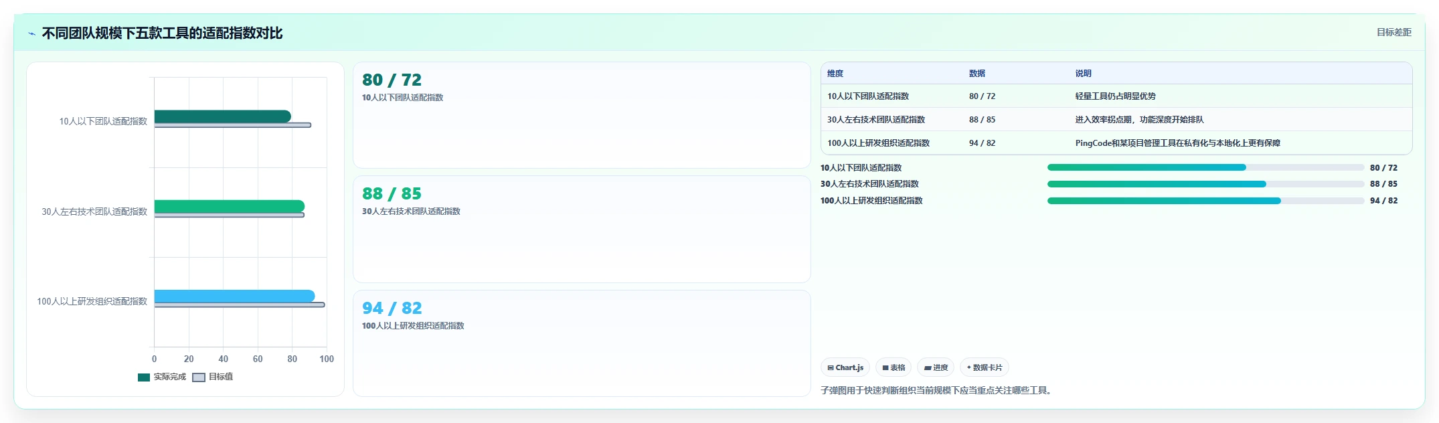Click chart axis label 30人左右技术团队适配指数
1439x423 pixels.
[x=94, y=211]
